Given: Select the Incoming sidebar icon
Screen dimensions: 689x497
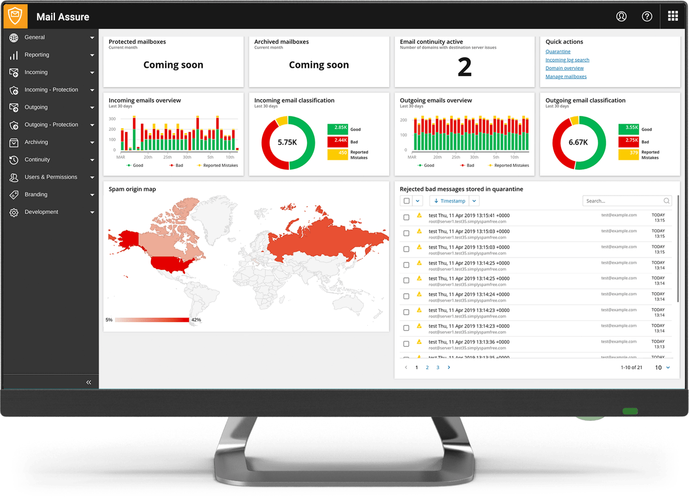Looking at the screenshot, I should pos(14,72).
